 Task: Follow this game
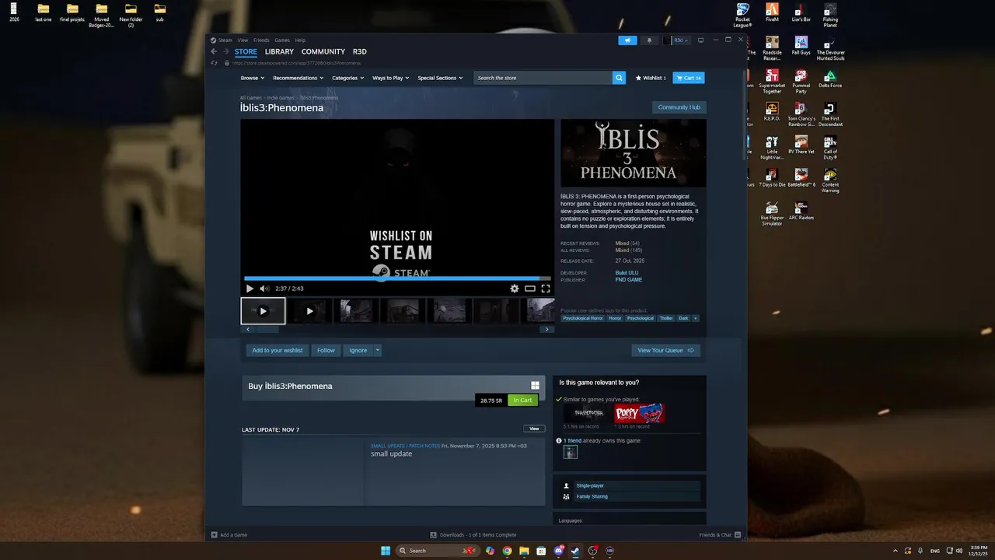(326, 350)
